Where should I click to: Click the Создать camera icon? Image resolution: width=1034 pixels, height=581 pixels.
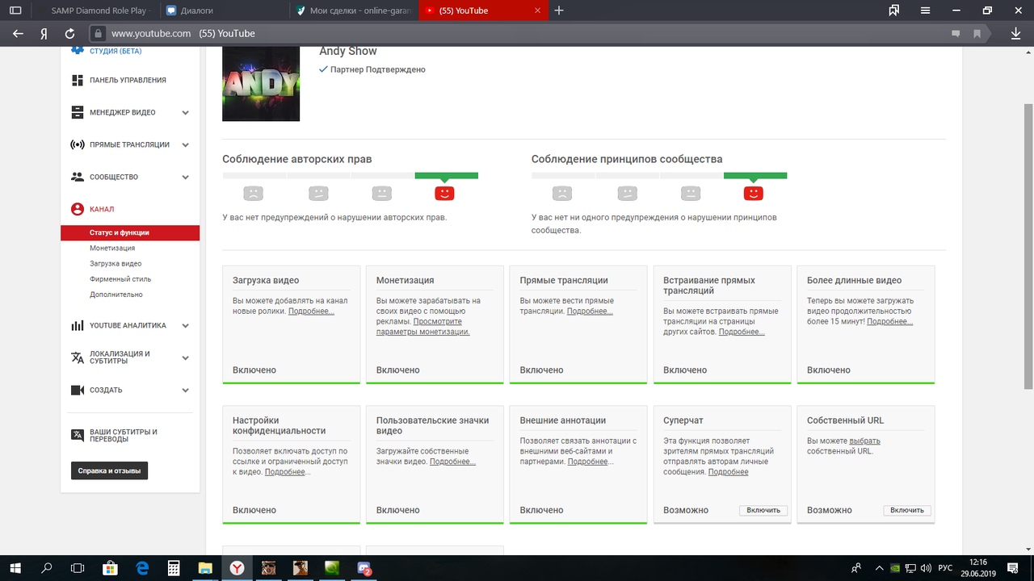click(78, 390)
